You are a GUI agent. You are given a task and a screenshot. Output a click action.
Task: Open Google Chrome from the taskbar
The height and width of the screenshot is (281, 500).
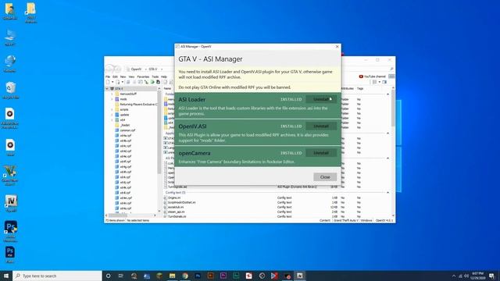185,276
